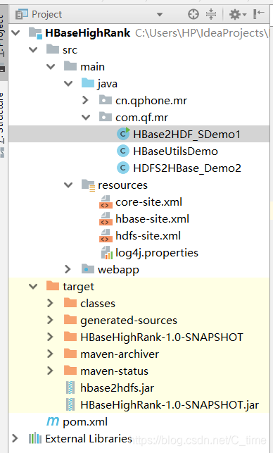273x453 pixels.
Task: Open the gear settings menu
Action: pos(237,14)
